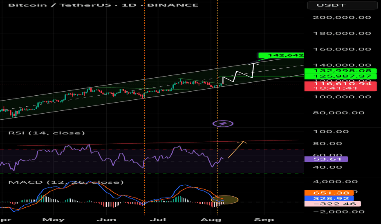Click the May label on time axis
Image resolution: width=381 pixels, height=224 pixels.
[x=54, y=220]
